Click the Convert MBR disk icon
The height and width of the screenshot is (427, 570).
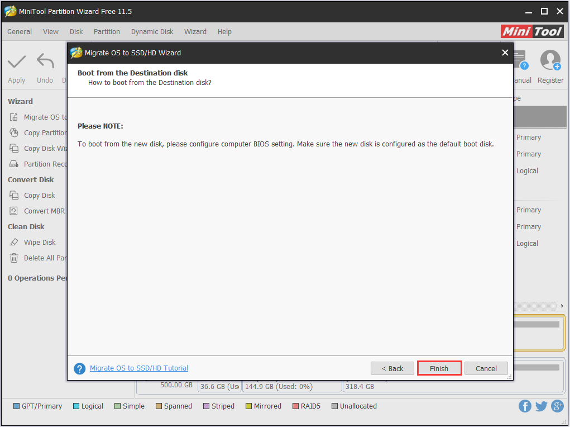click(x=14, y=211)
